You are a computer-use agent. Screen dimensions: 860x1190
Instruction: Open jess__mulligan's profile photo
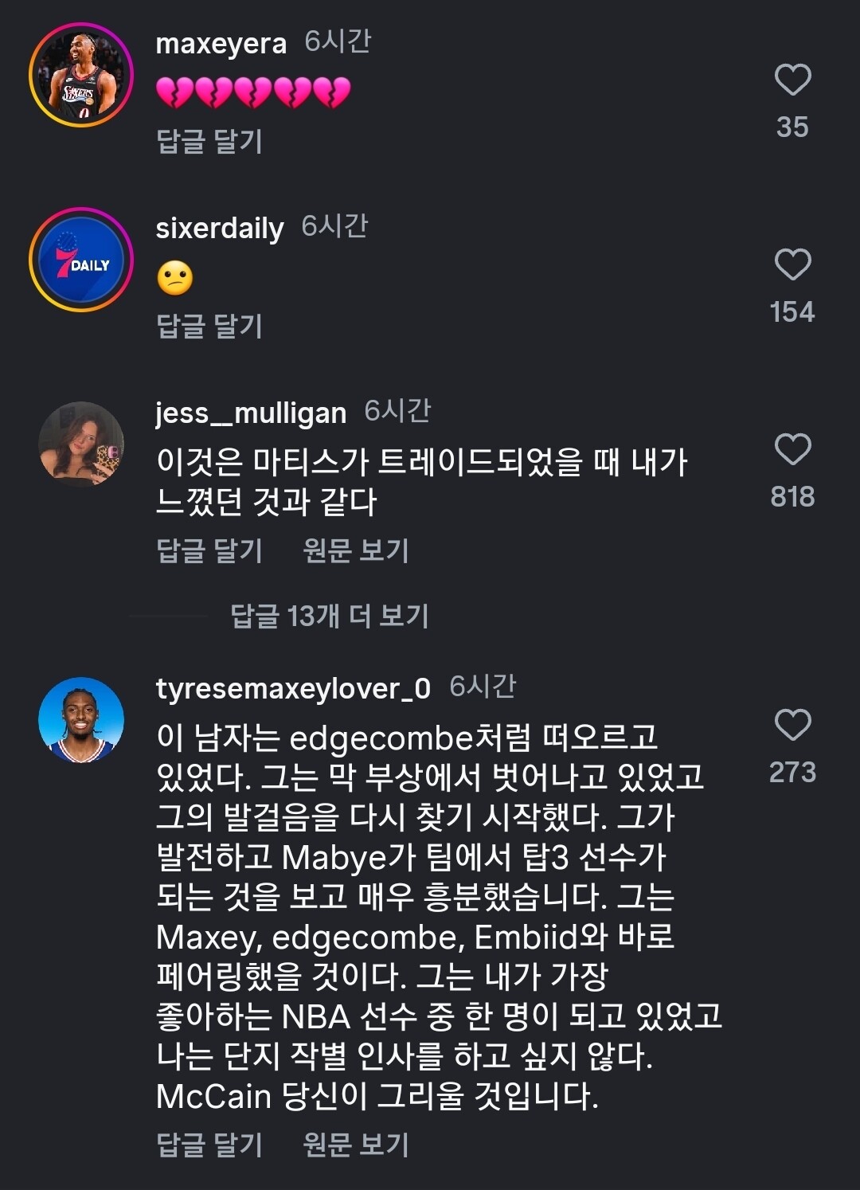coord(81,444)
